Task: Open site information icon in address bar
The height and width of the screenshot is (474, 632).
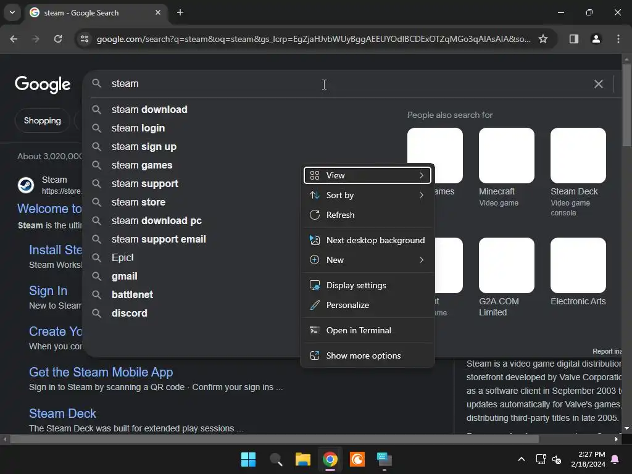Action: (x=85, y=39)
